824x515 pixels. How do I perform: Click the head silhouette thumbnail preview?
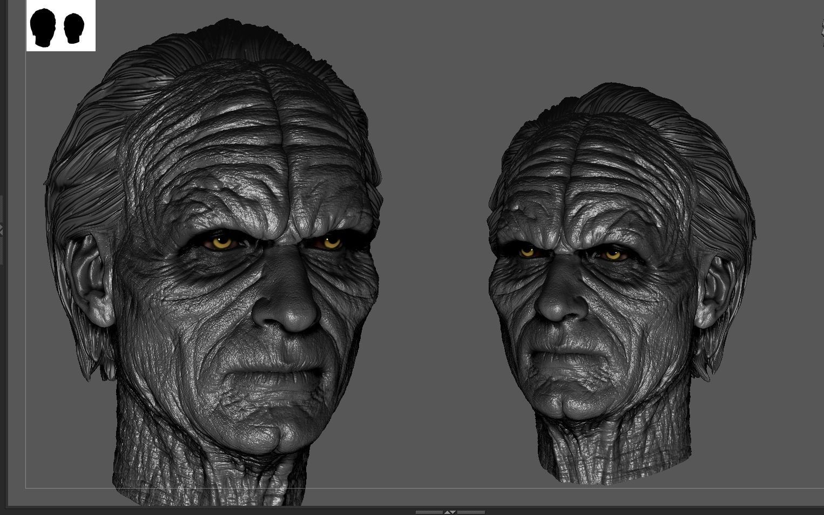pos(61,25)
